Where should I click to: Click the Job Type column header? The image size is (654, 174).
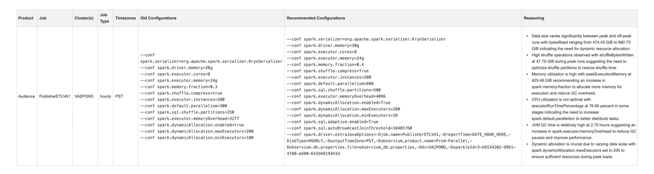click(x=104, y=18)
